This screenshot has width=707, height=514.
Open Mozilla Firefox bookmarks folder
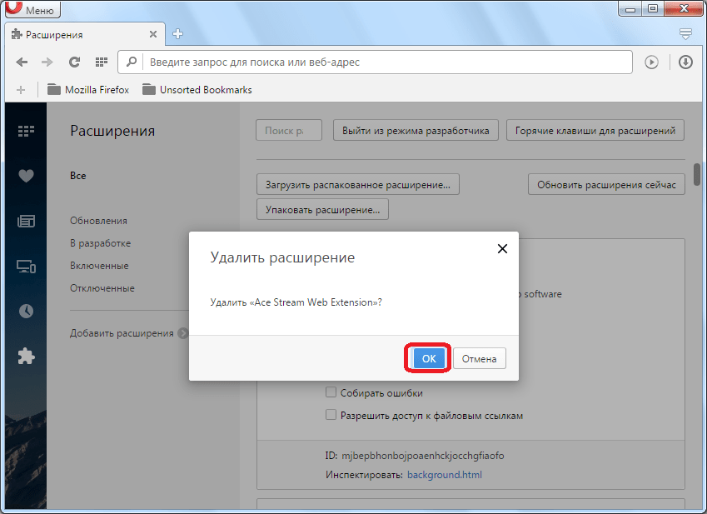(88, 90)
